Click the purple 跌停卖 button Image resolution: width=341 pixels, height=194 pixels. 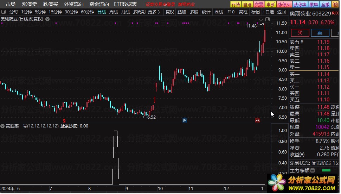pyautogui.click(x=300, y=4)
